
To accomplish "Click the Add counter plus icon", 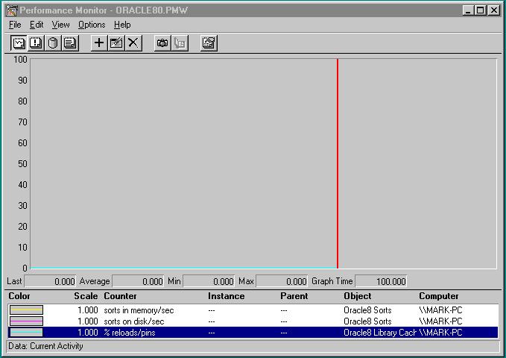I will click(99, 43).
